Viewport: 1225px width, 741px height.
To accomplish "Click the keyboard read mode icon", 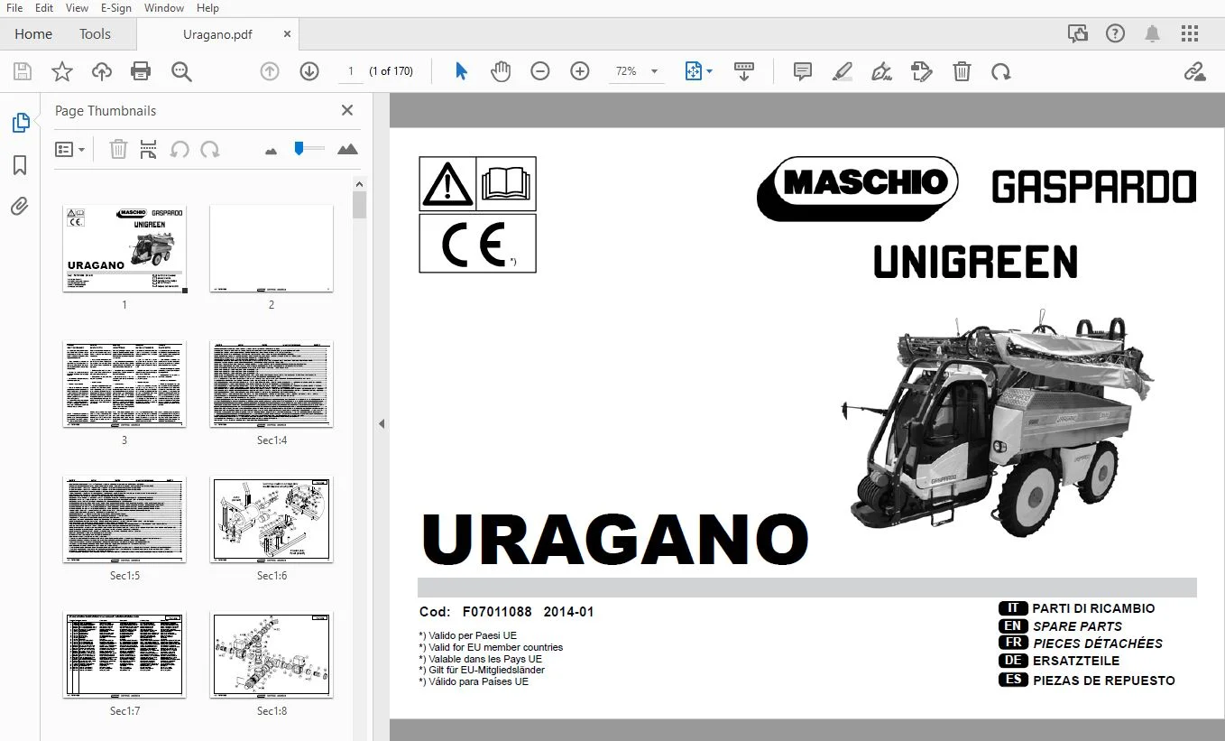I will click(x=744, y=71).
